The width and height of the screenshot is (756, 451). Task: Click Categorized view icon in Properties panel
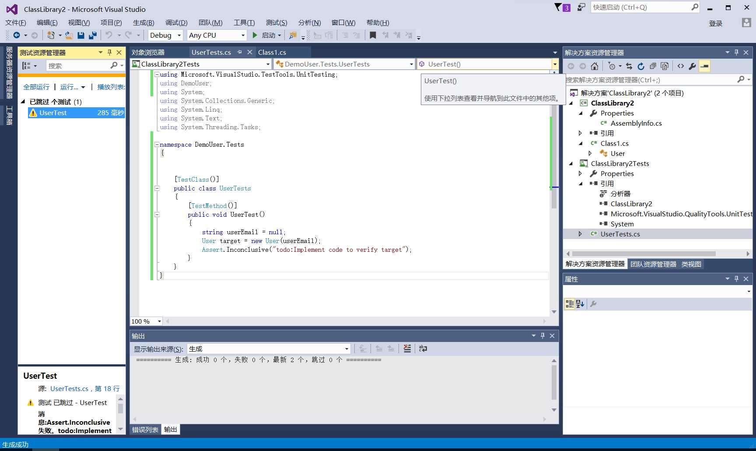(x=570, y=304)
